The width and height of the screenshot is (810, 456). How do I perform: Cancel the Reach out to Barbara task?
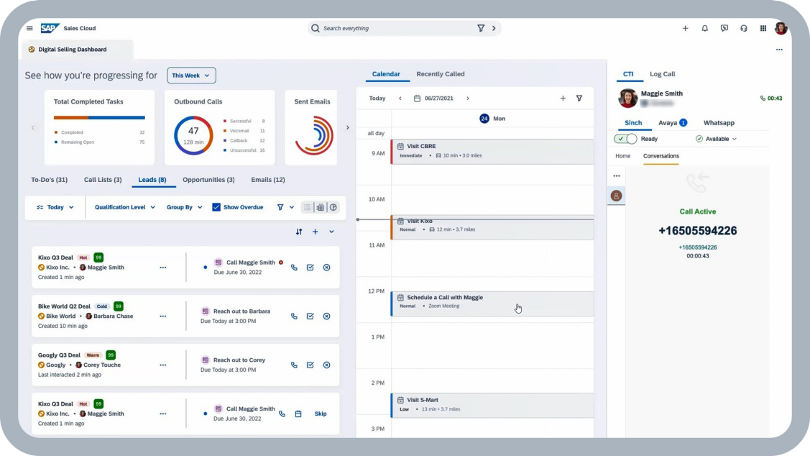tap(326, 316)
